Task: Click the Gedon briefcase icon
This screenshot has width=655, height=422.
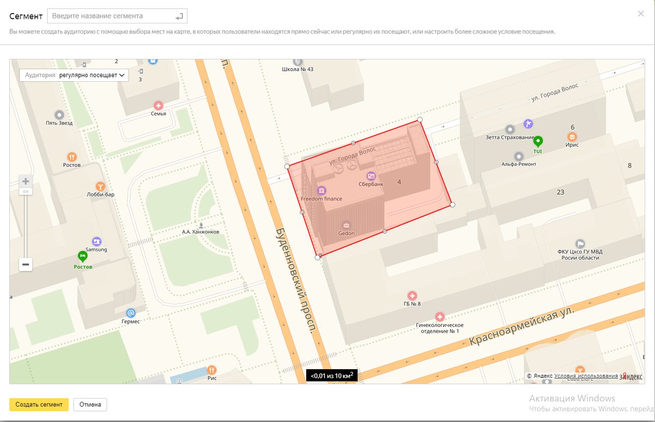Action: [346, 225]
